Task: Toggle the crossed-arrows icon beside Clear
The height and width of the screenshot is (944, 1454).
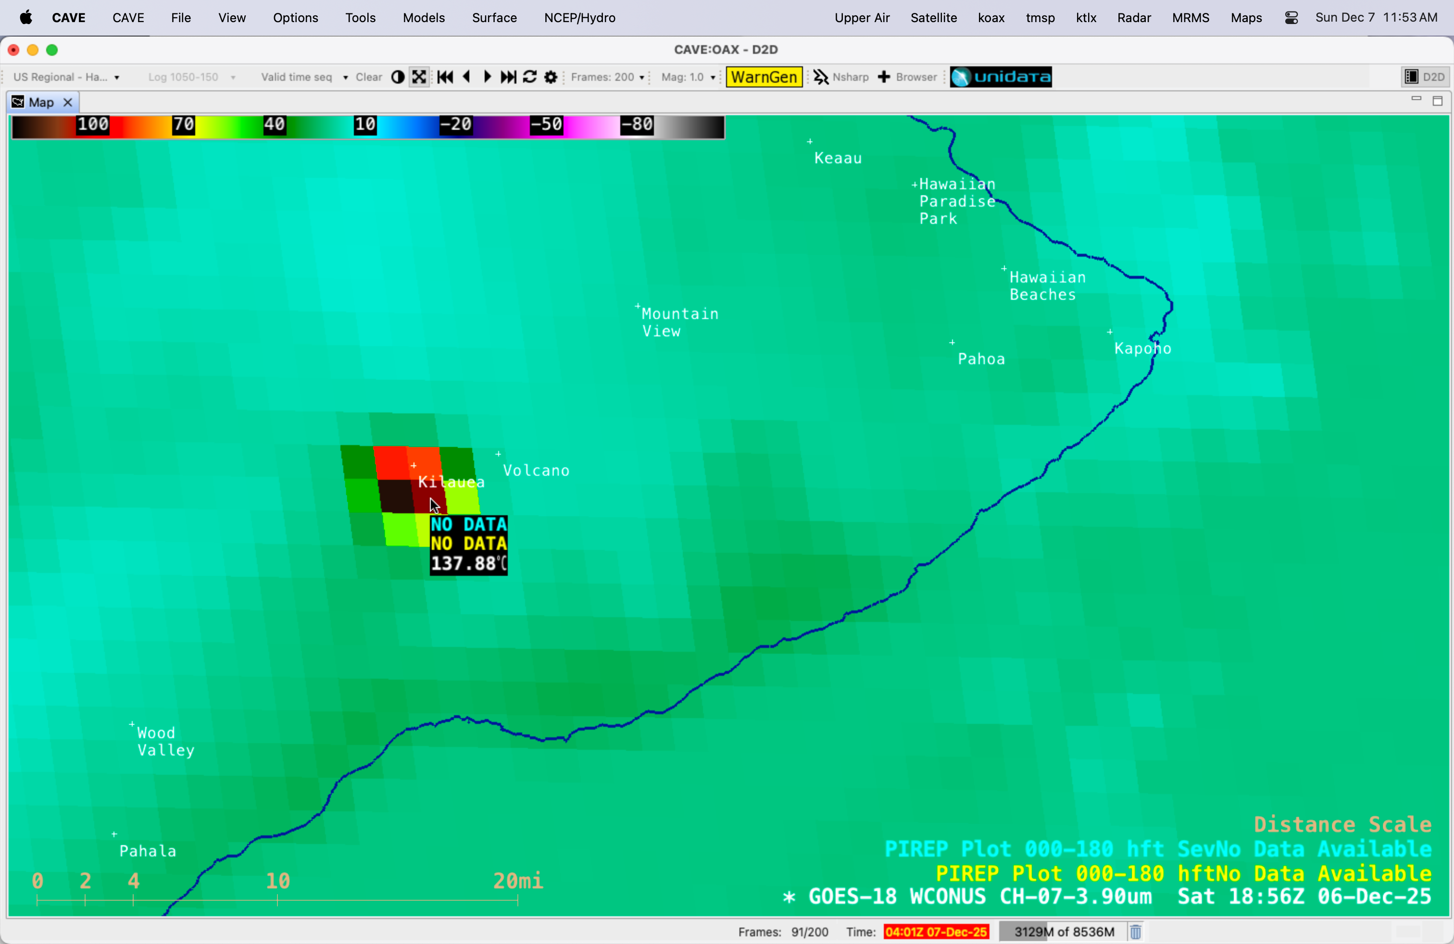Action: 419,77
